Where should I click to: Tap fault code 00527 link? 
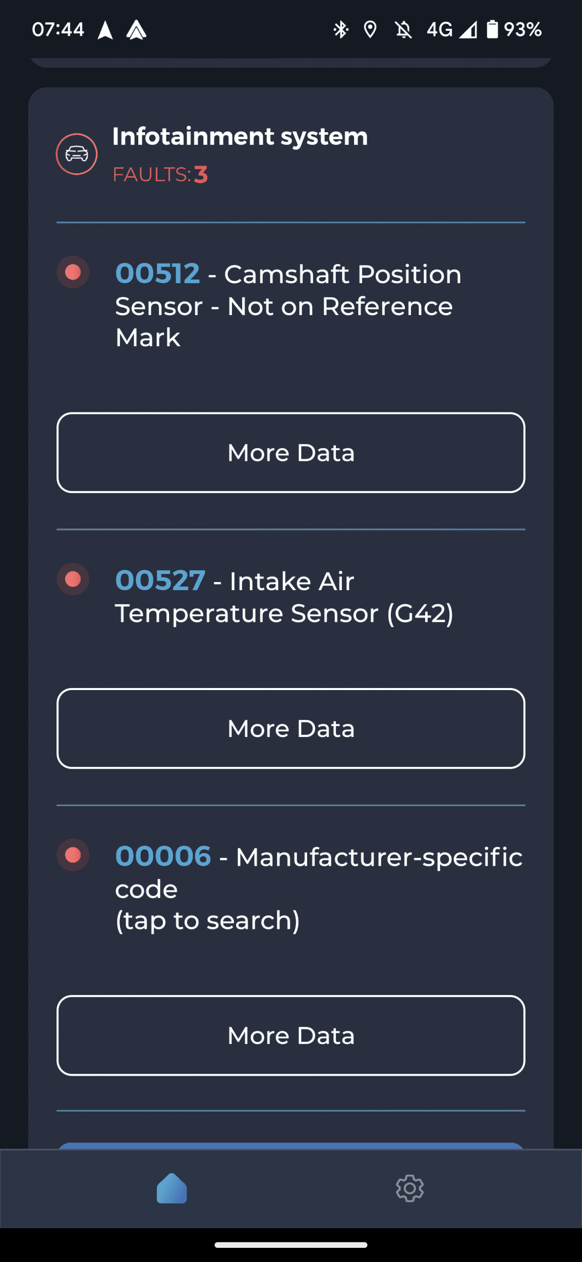[x=160, y=581]
